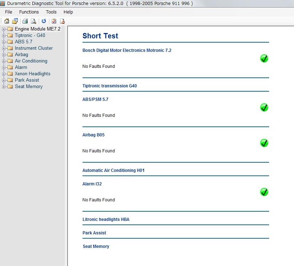The image size is (294, 266).
Task: Click No Faults Found under Alarm I32
Action: pos(98,200)
